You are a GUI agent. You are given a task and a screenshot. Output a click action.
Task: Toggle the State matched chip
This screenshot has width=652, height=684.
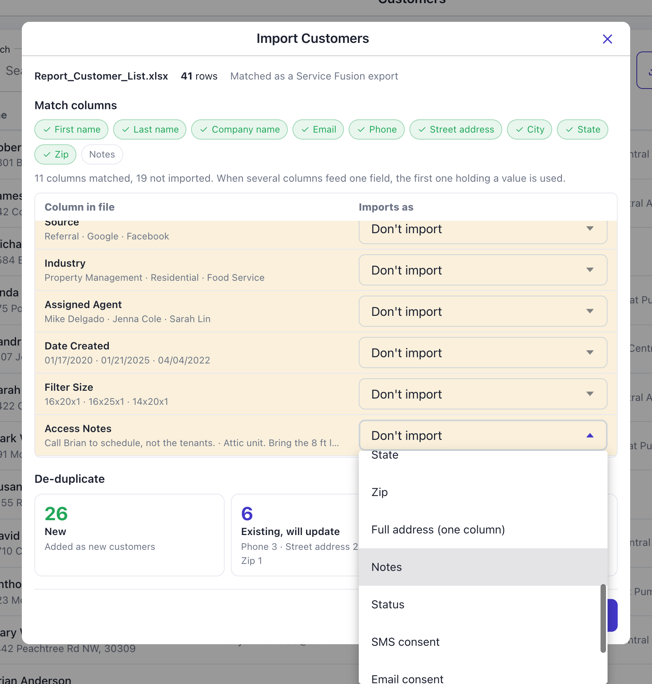pyautogui.click(x=583, y=129)
